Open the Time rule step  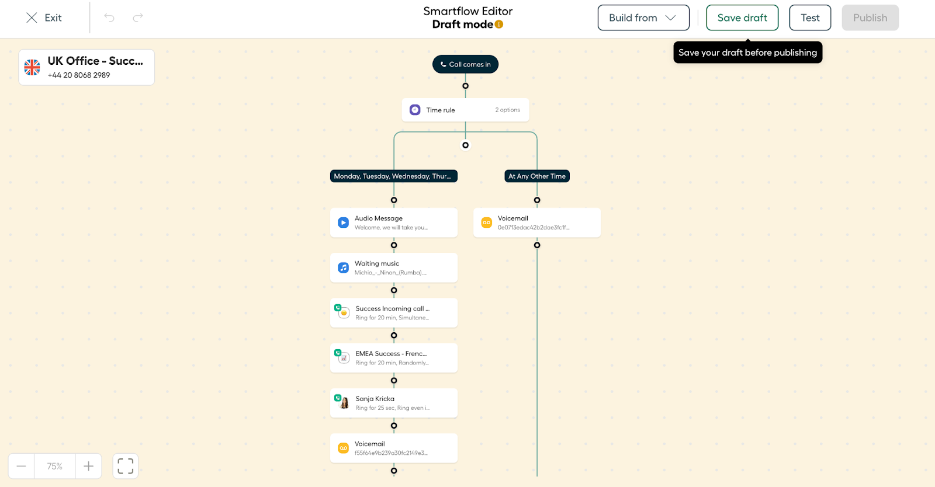tap(465, 110)
